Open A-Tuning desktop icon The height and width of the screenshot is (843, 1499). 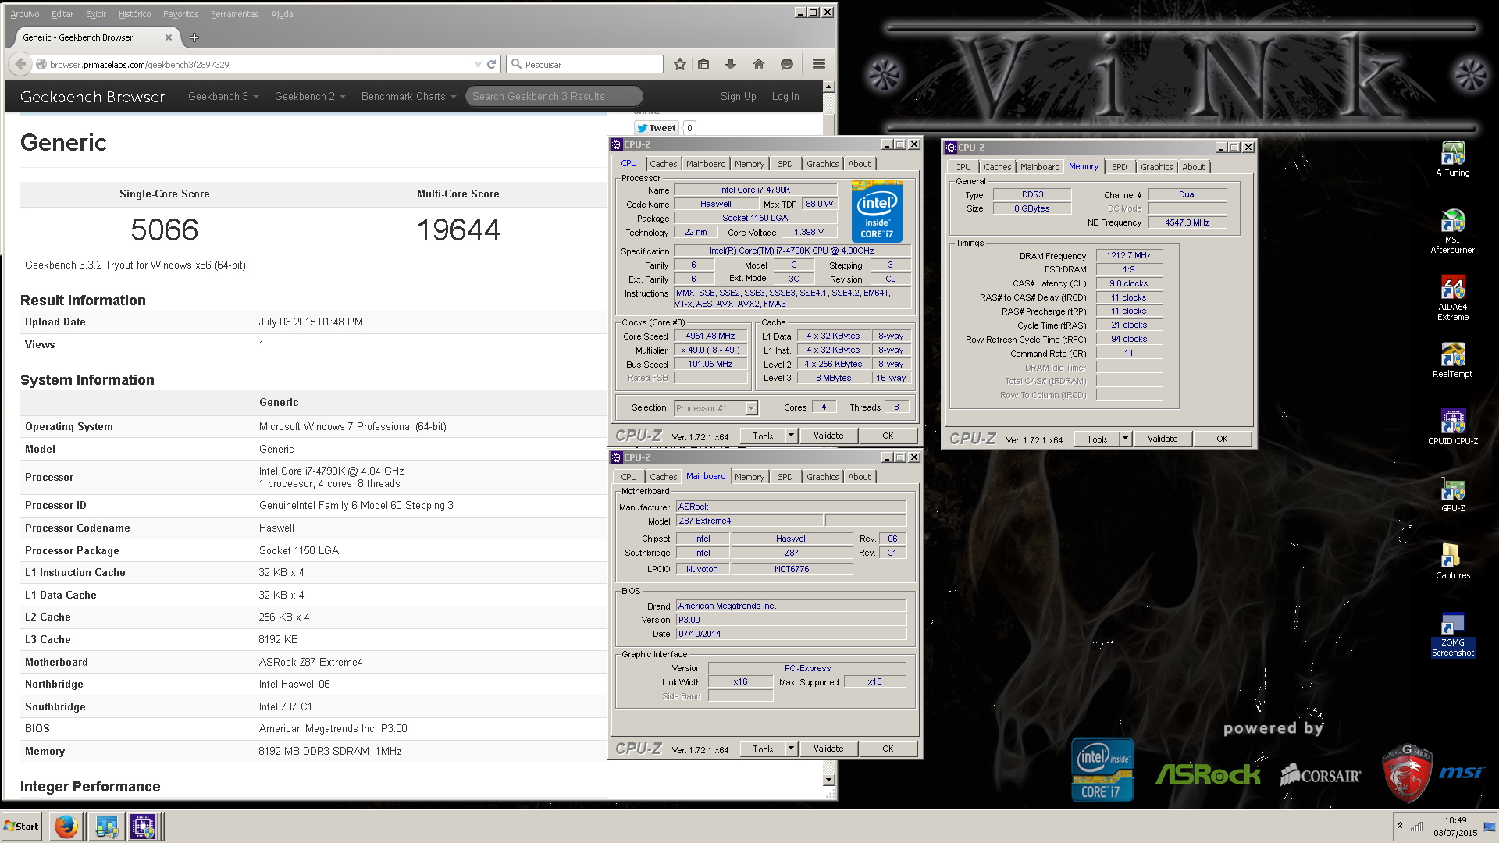(x=1453, y=159)
